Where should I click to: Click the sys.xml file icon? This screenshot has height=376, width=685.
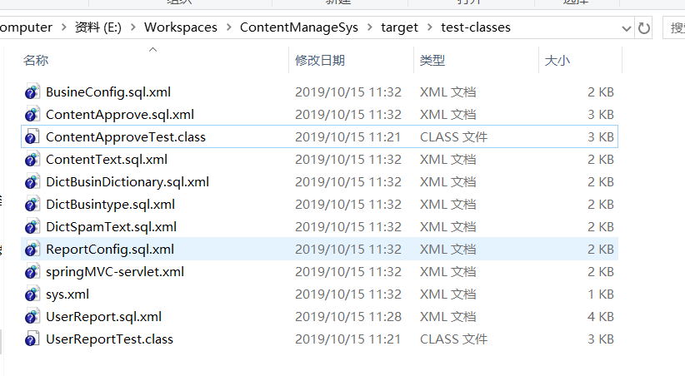[x=32, y=294]
